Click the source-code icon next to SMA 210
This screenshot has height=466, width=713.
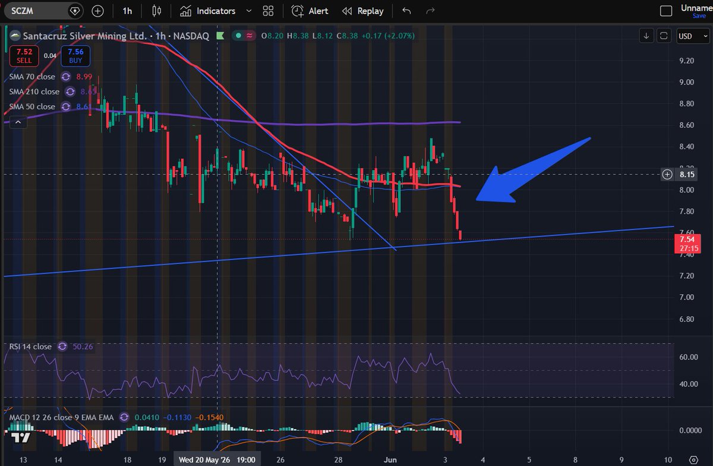pos(70,92)
